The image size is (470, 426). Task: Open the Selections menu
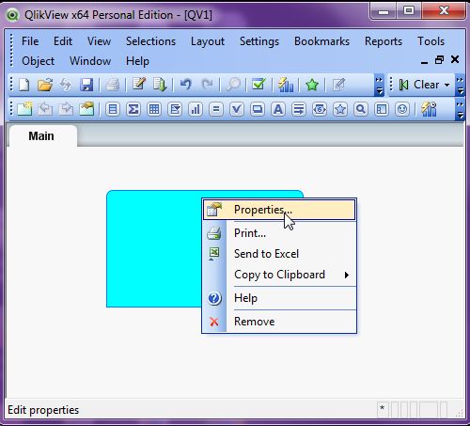pos(150,41)
